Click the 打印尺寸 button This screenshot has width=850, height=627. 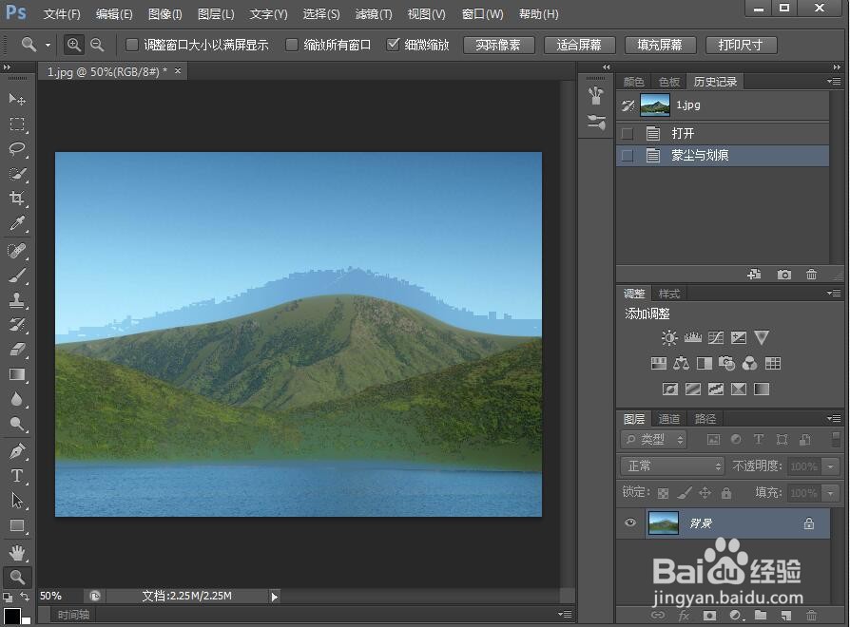741,45
